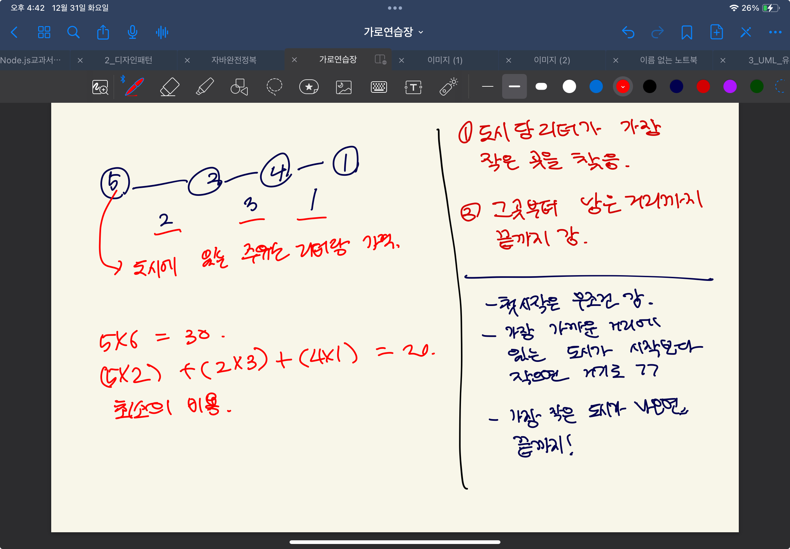Screen dimensions: 790x549
Task: Toggle read-only mode pen-crossed icon
Action: 745,32
